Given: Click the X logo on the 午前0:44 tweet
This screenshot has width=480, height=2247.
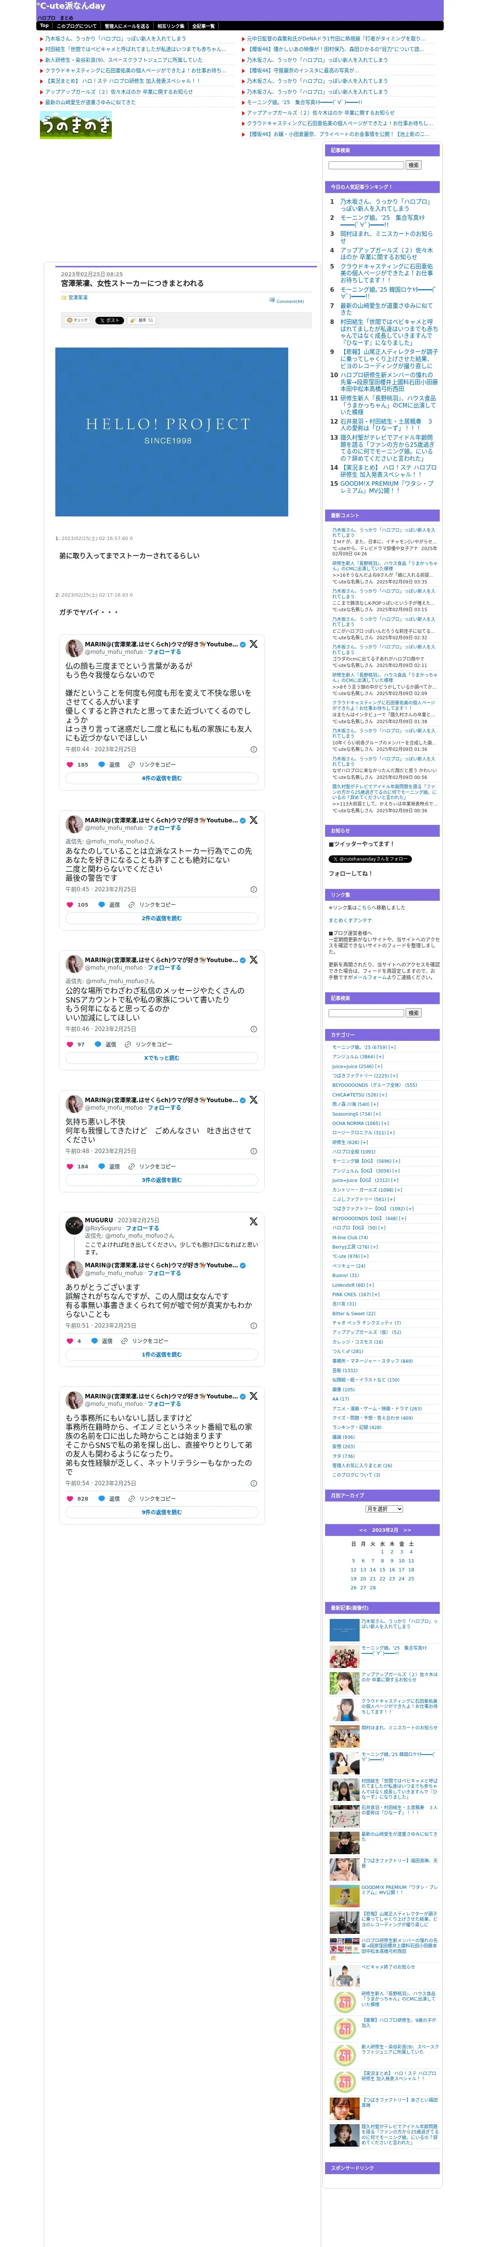Looking at the screenshot, I should point(253,644).
